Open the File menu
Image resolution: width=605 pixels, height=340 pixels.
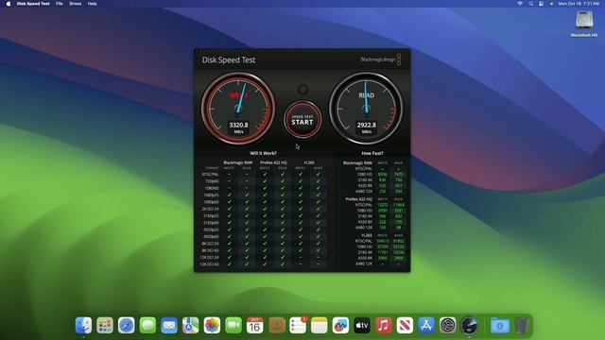tap(59, 4)
